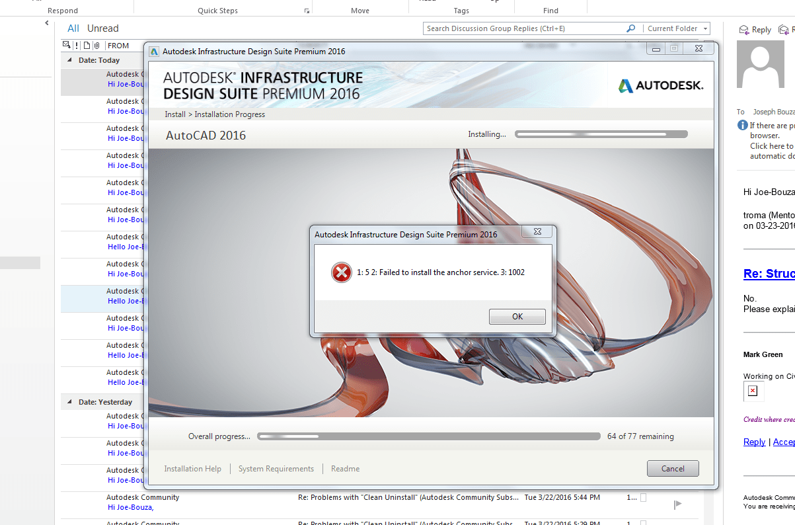Sort messages by the importance (!) column icon
Screen dimensions: 795x525
point(76,45)
